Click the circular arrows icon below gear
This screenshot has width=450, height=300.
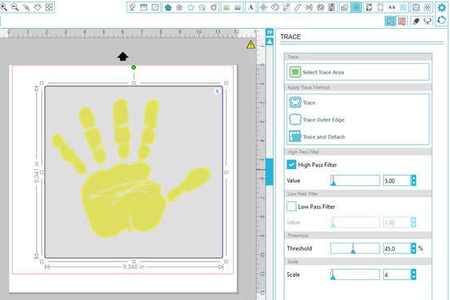[442, 20]
